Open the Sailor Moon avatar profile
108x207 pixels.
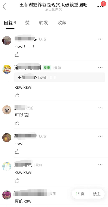[7, 69]
